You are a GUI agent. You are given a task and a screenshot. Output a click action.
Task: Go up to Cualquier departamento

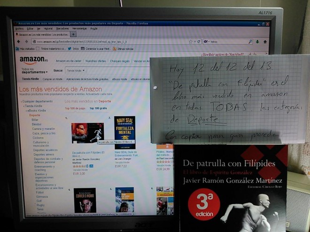pos(38,101)
